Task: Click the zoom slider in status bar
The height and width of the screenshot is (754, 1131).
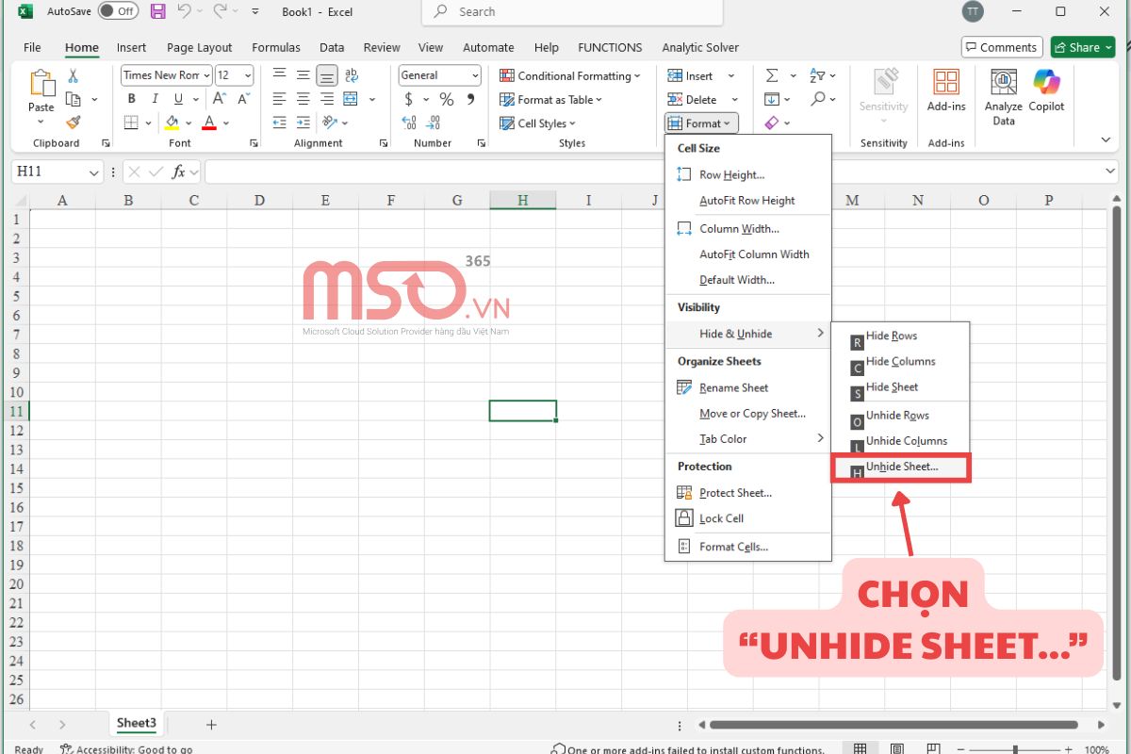Action: click(1015, 750)
